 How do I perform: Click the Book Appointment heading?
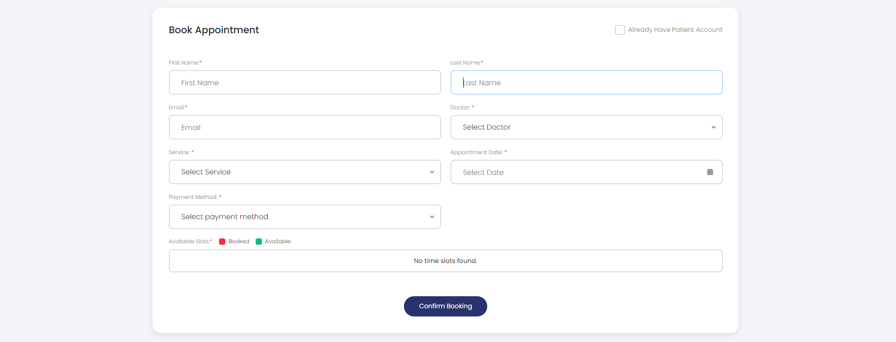coord(214,30)
